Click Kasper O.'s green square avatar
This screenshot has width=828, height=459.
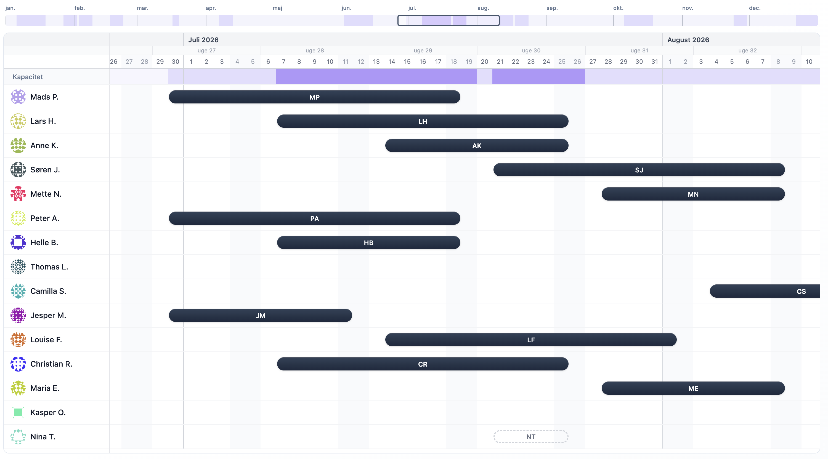pyautogui.click(x=18, y=412)
